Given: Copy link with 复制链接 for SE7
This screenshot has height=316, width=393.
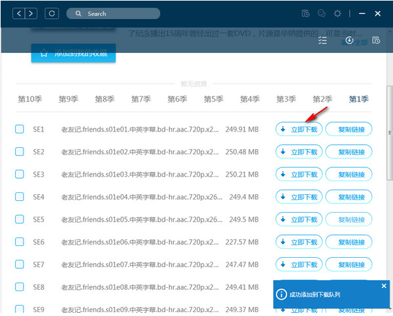Looking at the screenshot, I should coord(349,264).
